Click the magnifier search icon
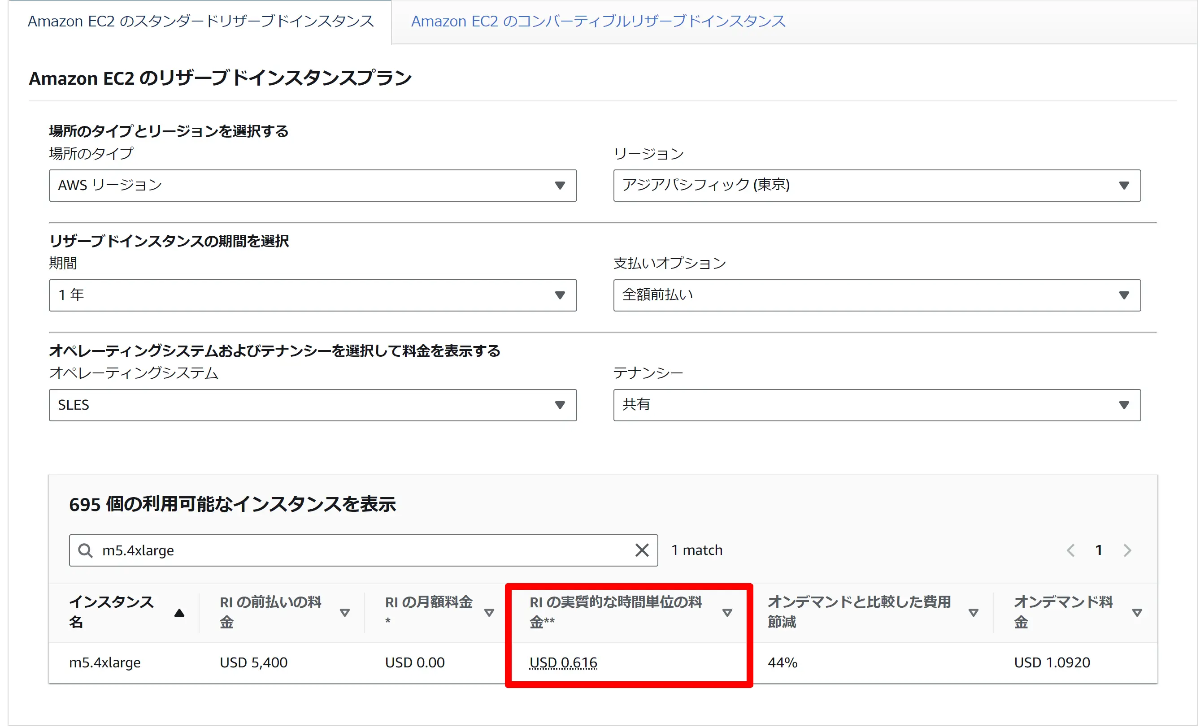This screenshot has height=727, width=1200. (85, 550)
